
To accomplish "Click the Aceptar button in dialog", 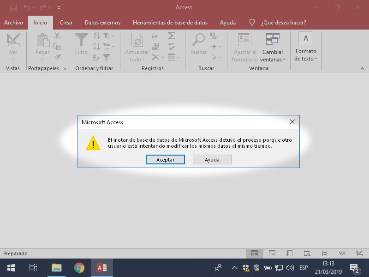I will point(165,159).
